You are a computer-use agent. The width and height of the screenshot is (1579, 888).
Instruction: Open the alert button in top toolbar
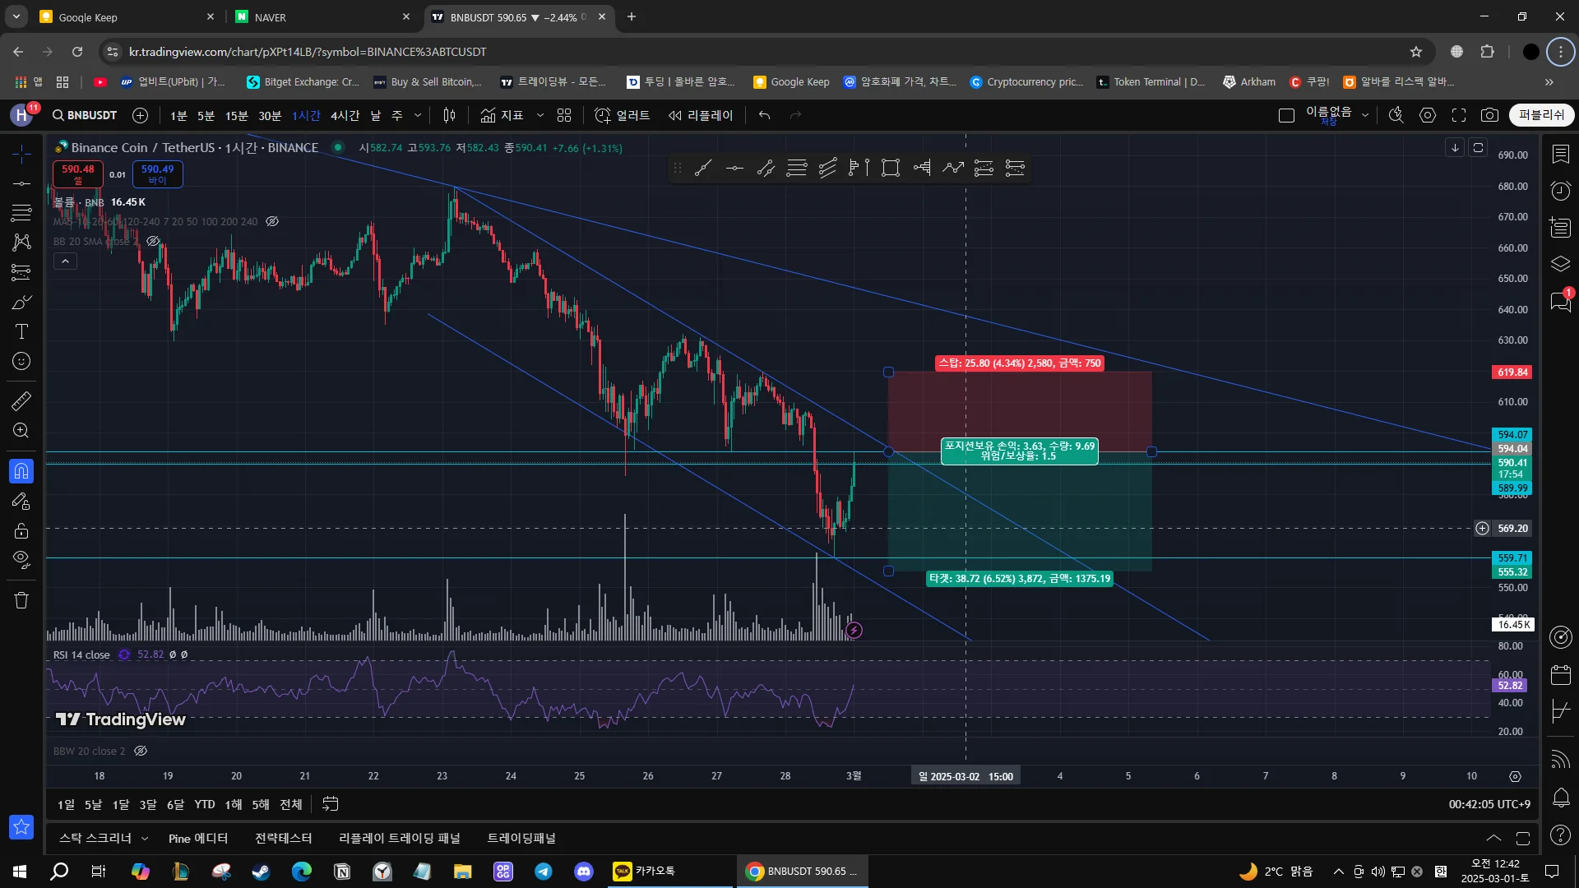[x=623, y=115]
